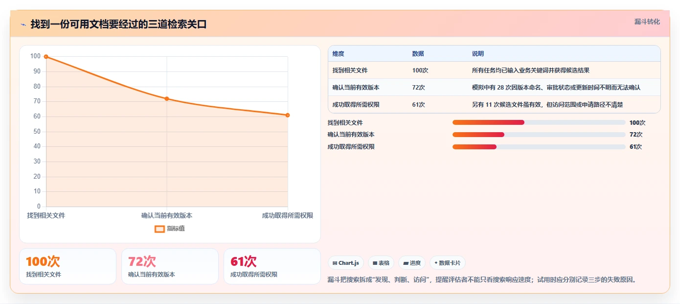
Task: Click the 成功取得所需权限 progress bar
Action: coord(539,147)
